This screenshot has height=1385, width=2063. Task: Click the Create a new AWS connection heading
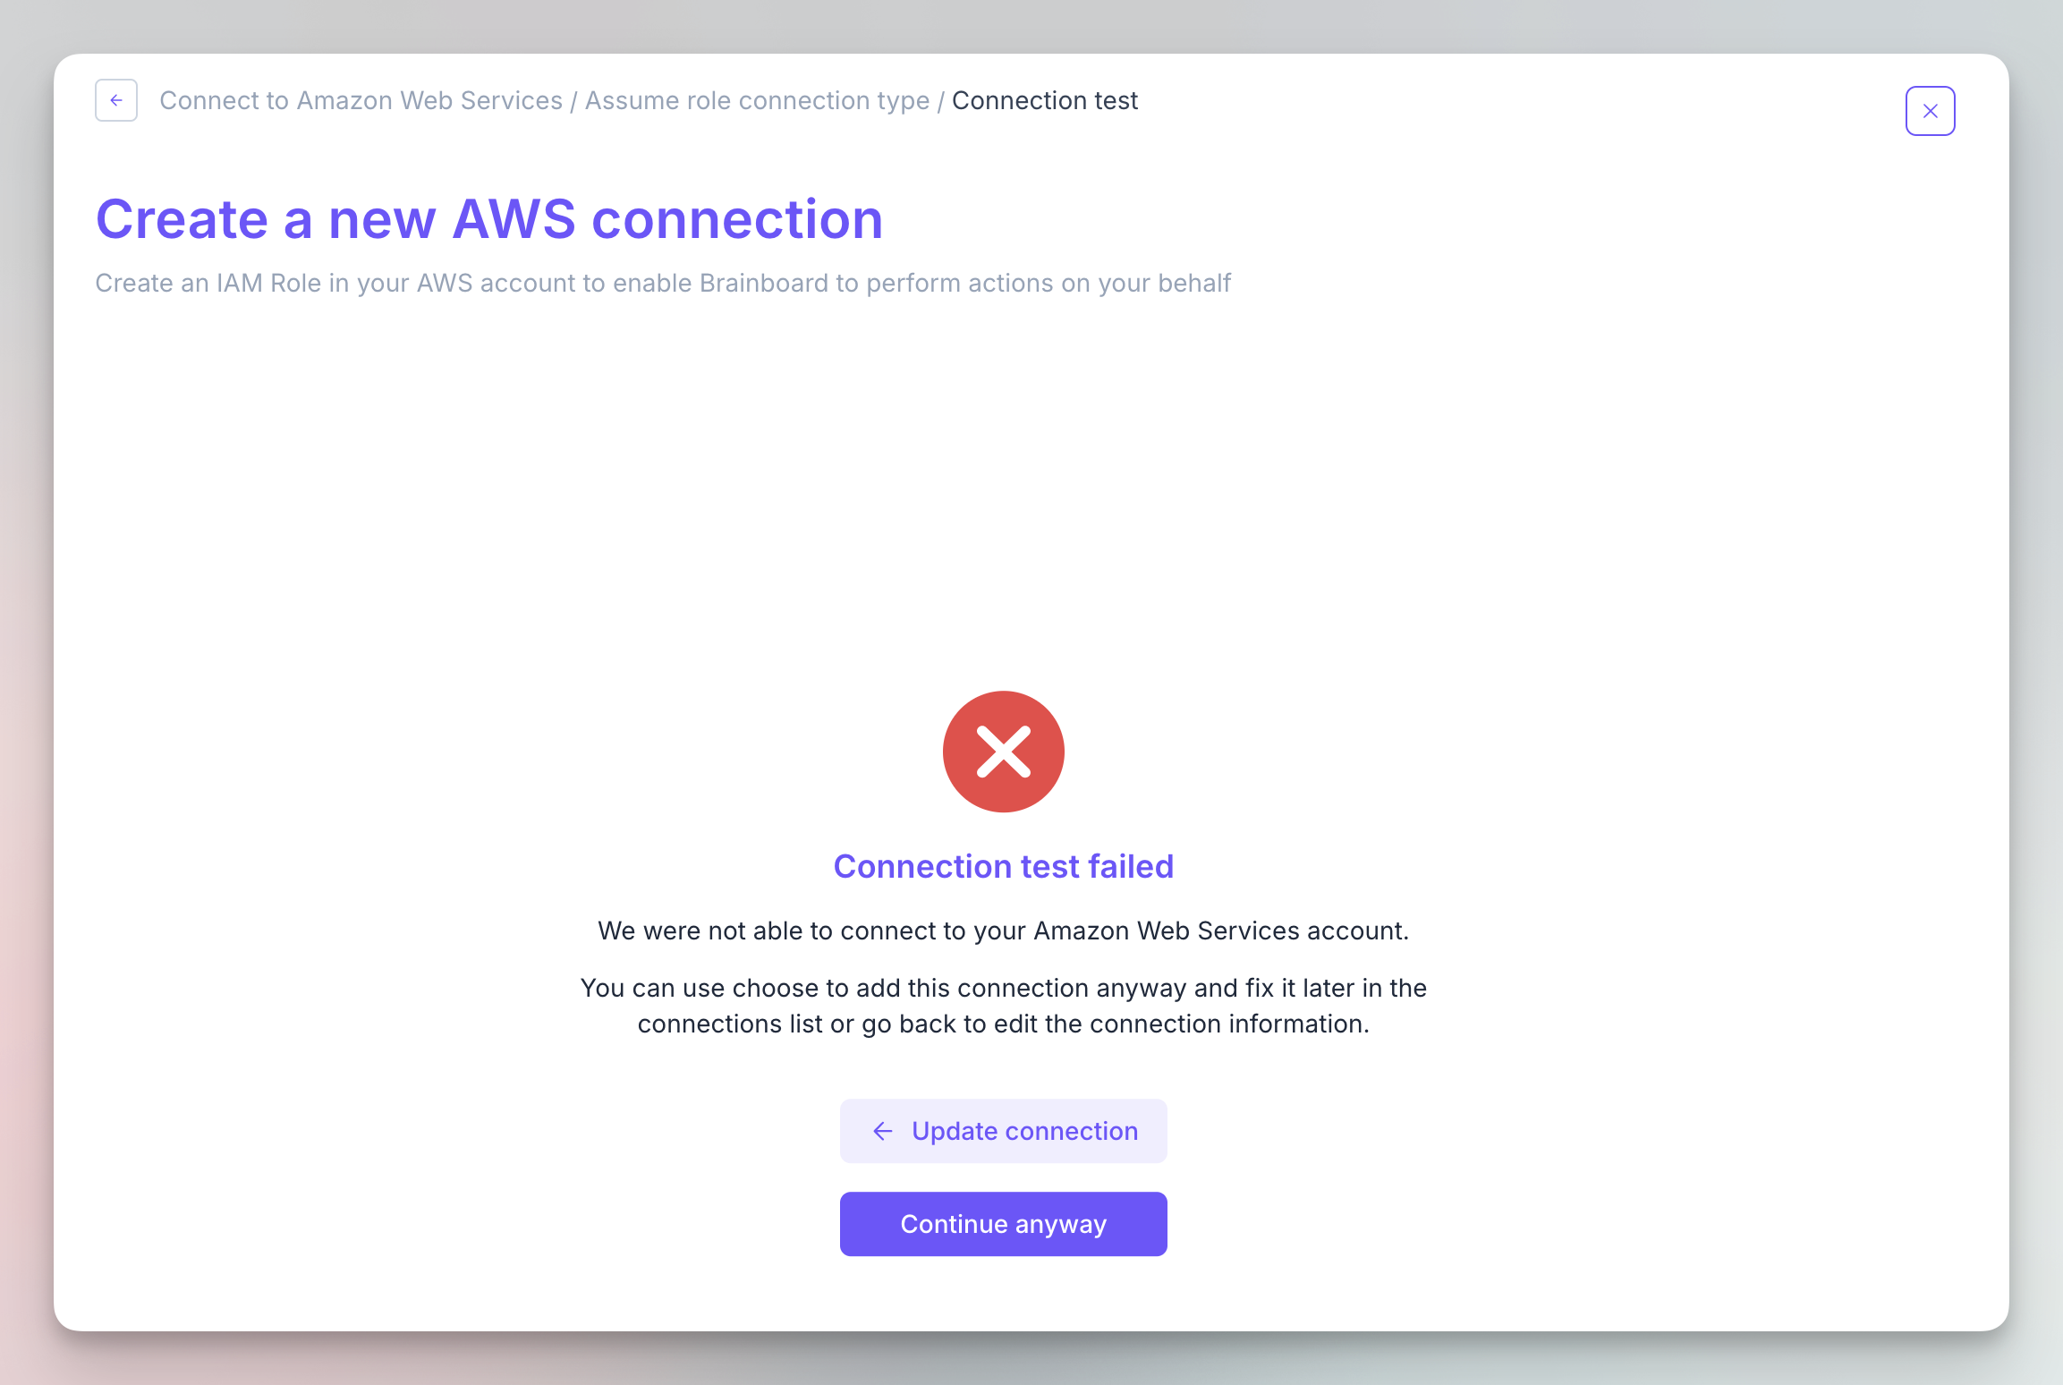pos(488,219)
